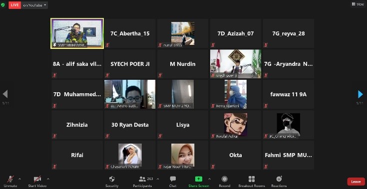The height and width of the screenshot is (189, 367).
Task: Select the Lisya participant tile
Action: coord(183,125)
